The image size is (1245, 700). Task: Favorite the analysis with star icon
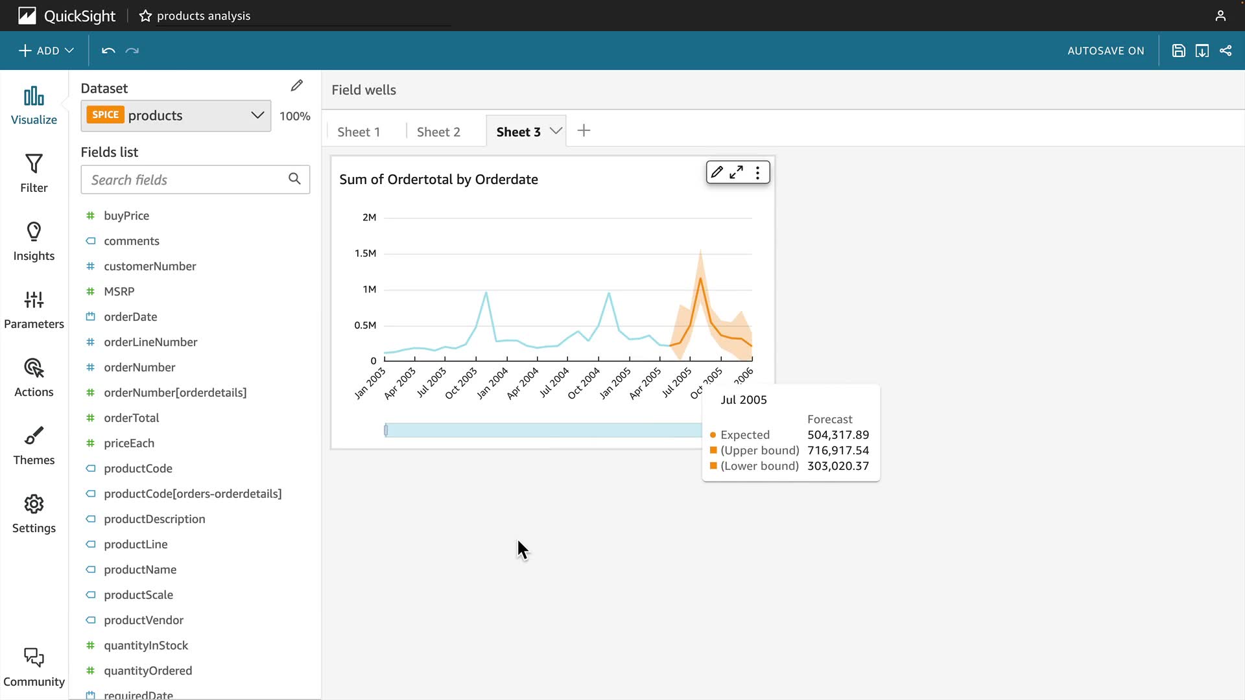click(145, 16)
